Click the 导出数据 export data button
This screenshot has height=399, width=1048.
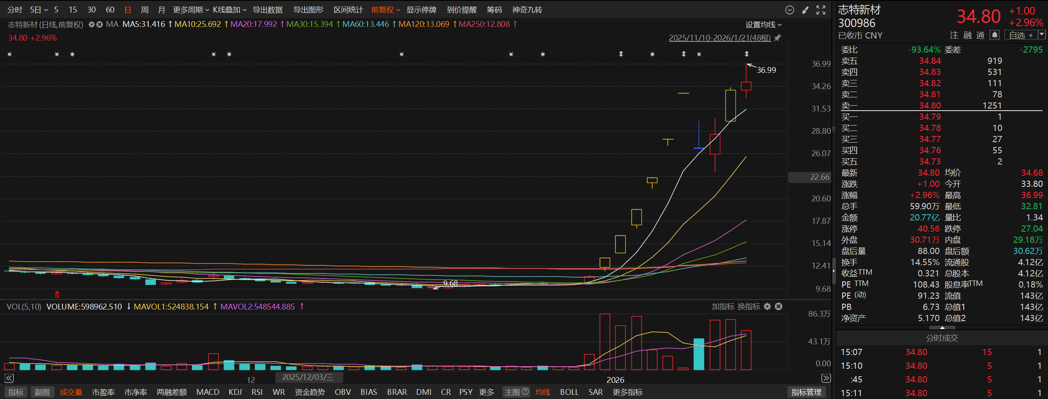tap(268, 10)
